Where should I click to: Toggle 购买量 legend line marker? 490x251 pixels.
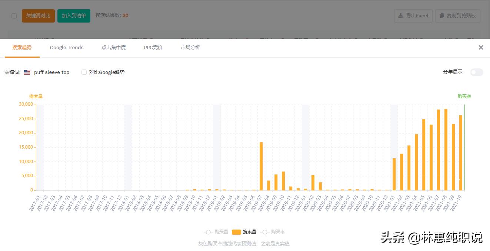coord(208,232)
